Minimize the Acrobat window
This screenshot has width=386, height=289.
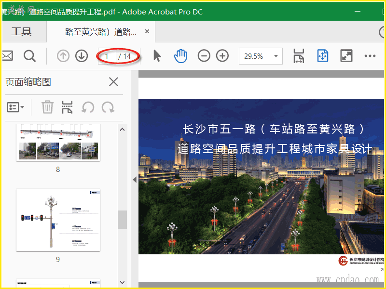358,11
